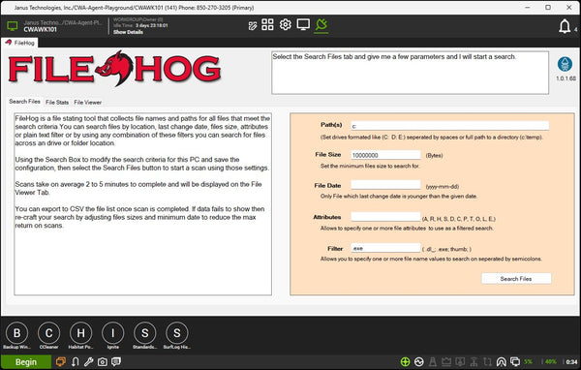
Task: Click the Show Details link
Action: tap(128, 32)
